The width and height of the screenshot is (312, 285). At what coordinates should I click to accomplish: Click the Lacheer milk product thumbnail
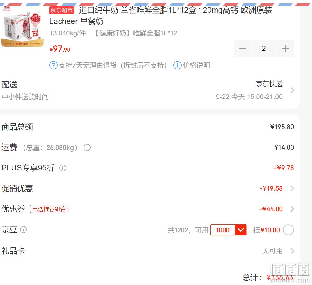pos(22,27)
